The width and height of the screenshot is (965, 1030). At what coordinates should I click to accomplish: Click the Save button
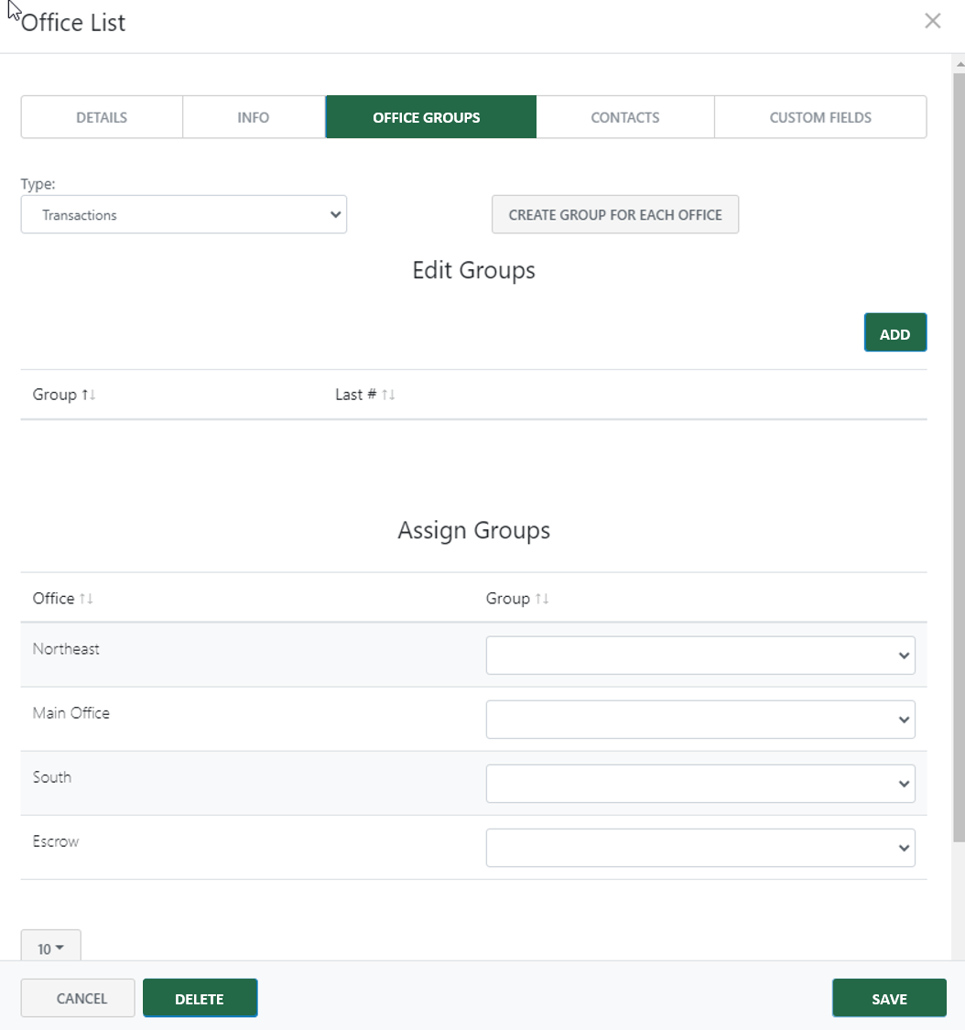pos(888,999)
